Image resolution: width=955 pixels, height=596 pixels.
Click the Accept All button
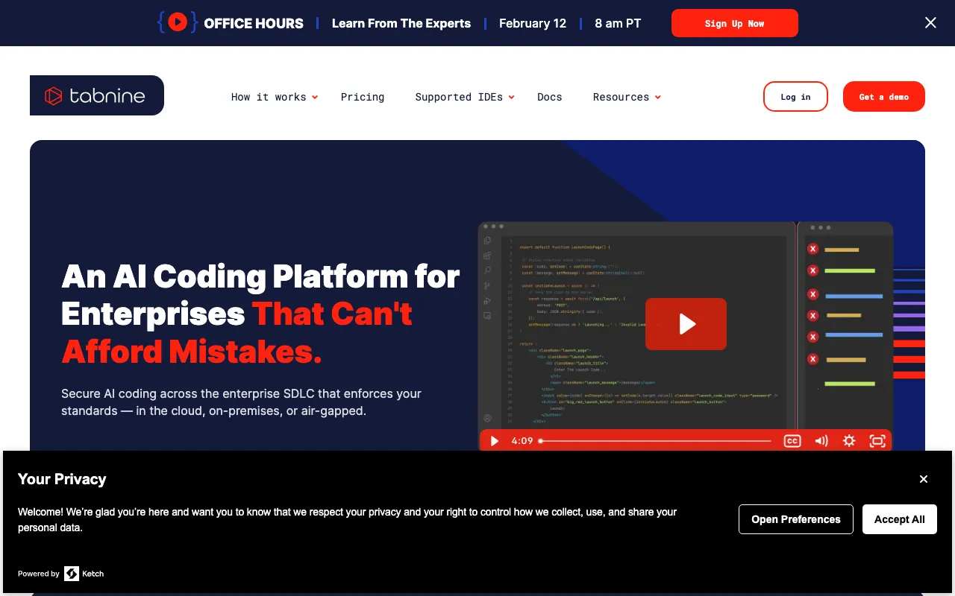(x=900, y=519)
